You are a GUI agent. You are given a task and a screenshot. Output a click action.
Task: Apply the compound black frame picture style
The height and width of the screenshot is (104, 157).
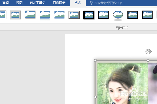click(133, 15)
